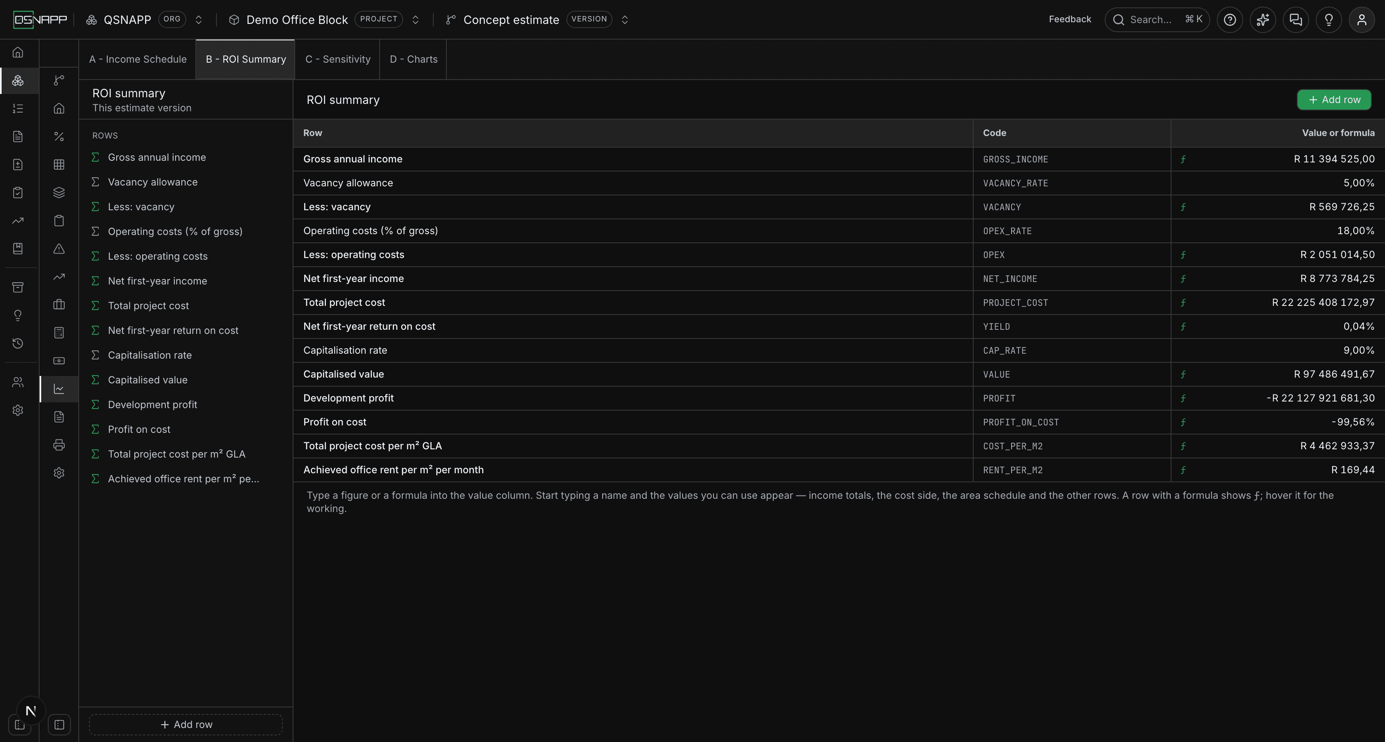The width and height of the screenshot is (1385, 742).
Task: Select the B - ROI Summary tab
Action: 246,59
